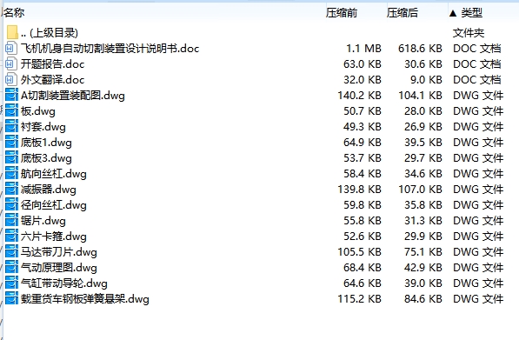Open the .. (上级目录) entry
Viewport: 519px width, 340px height.
[50, 33]
